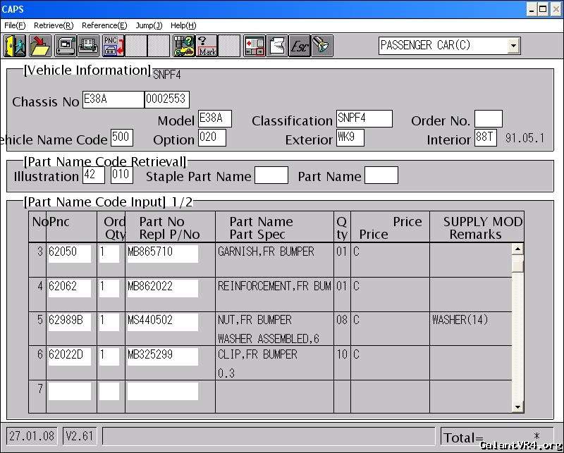Click the flashlight toolbar icon

coord(322,46)
